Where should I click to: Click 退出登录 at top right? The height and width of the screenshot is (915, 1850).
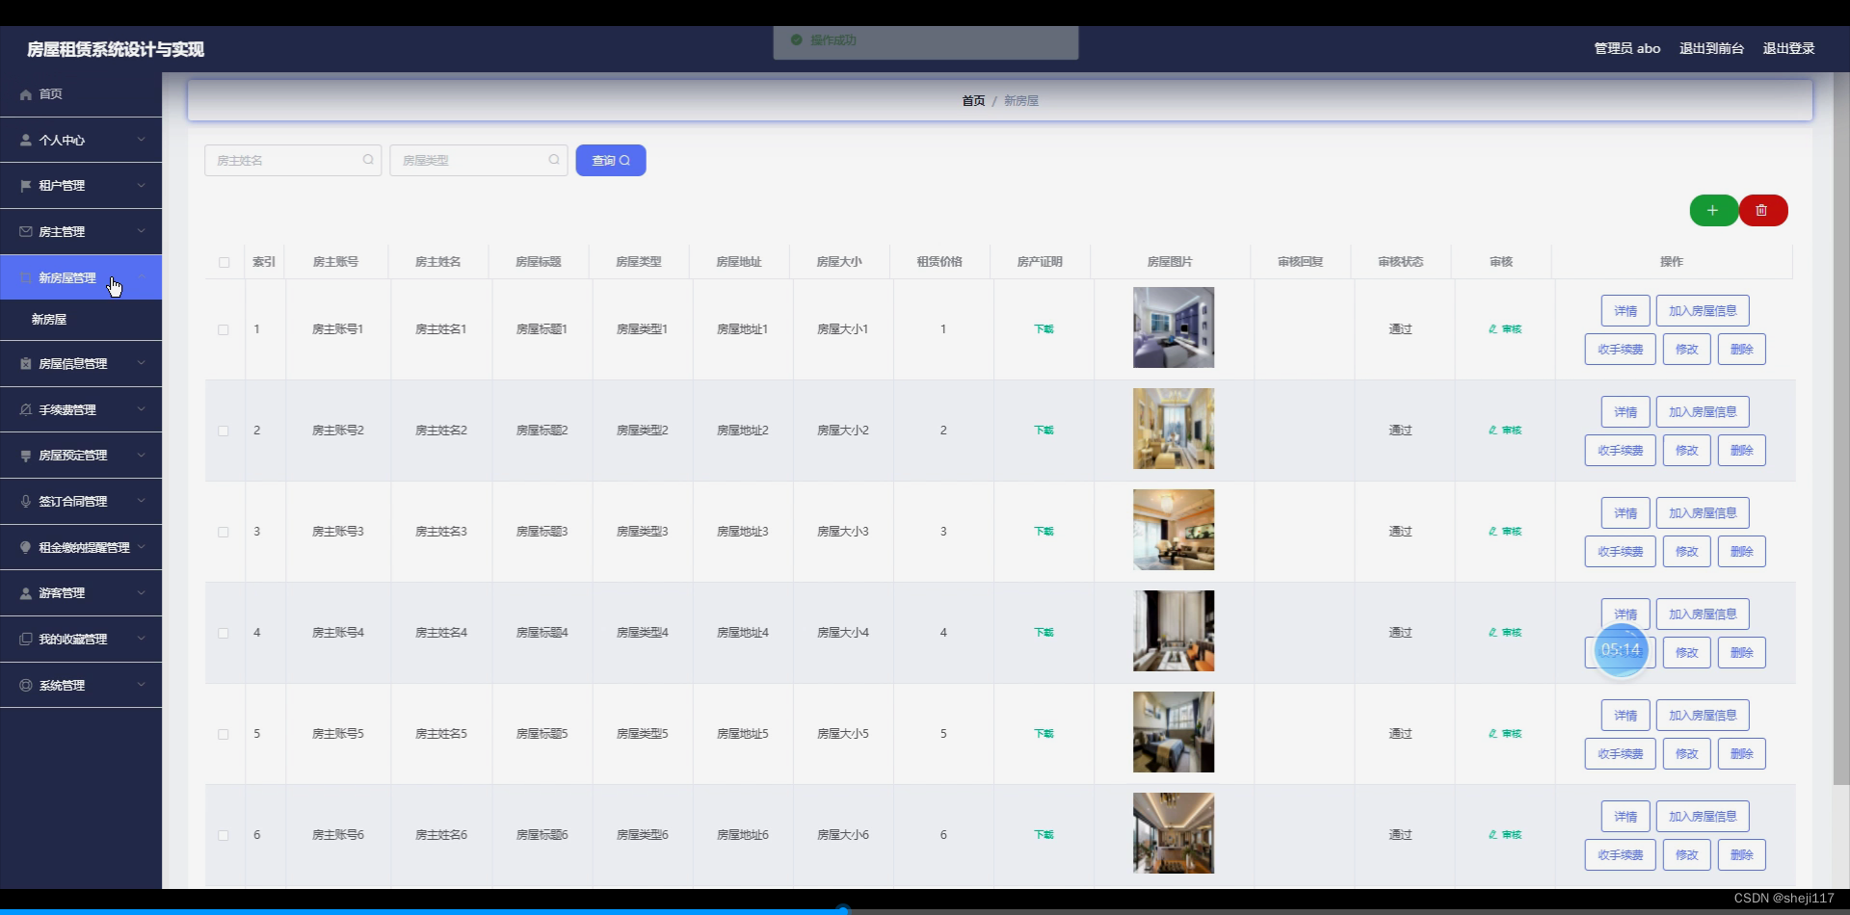click(1788, 47)
